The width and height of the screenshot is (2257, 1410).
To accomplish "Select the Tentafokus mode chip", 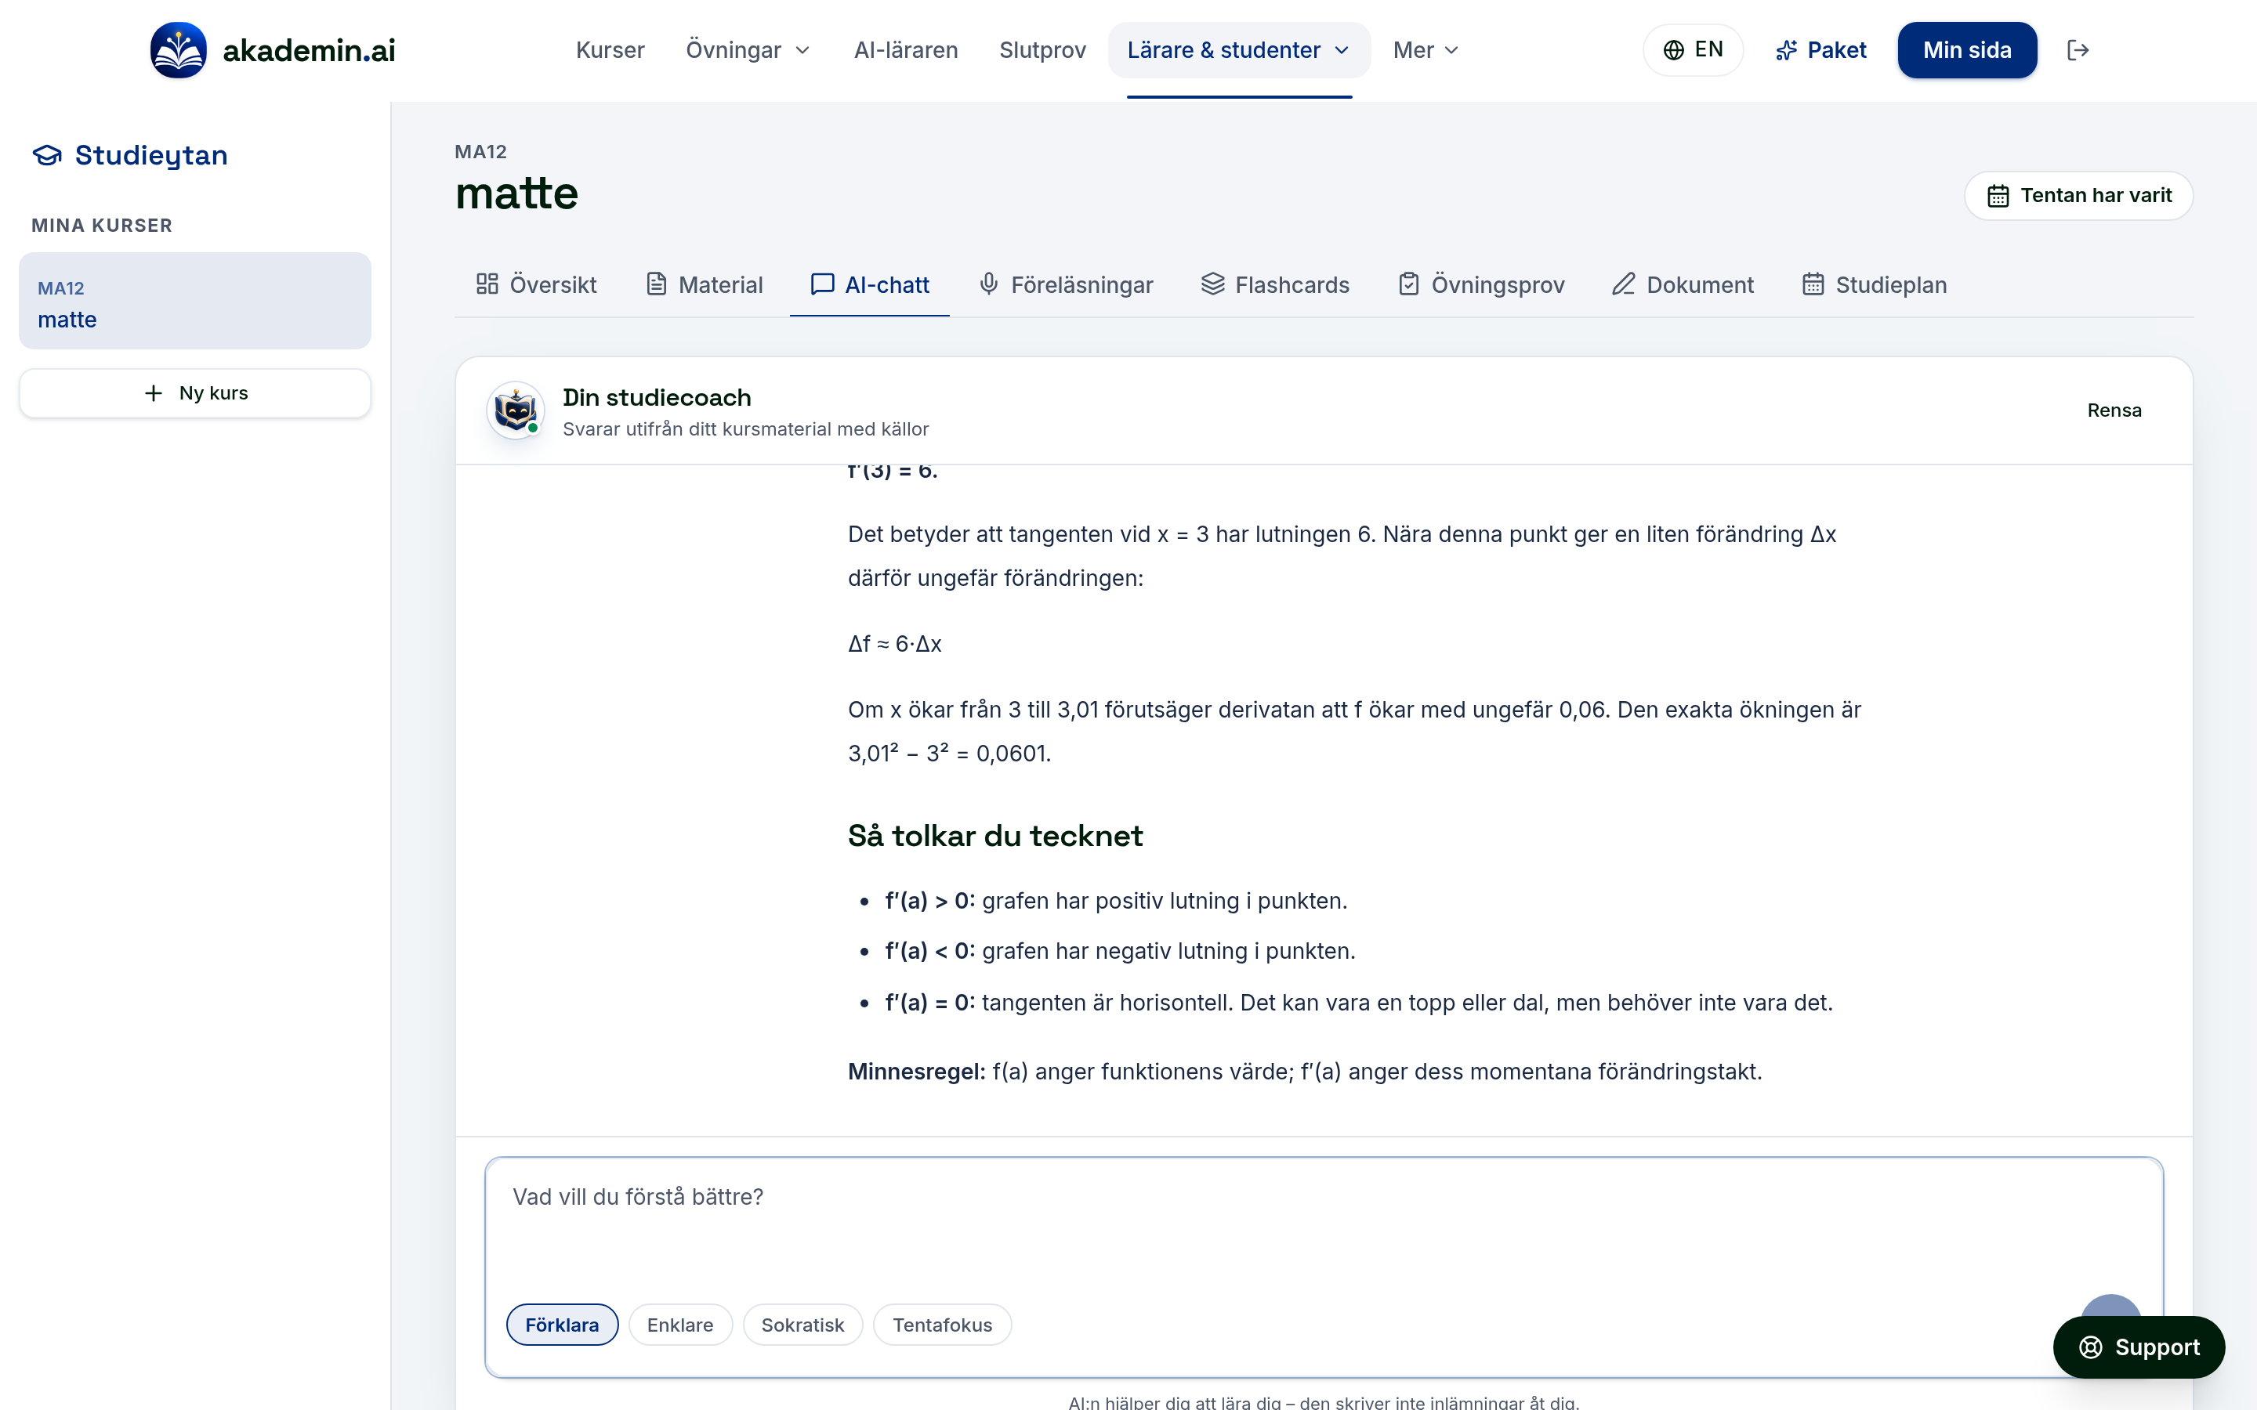I will pyautogui.click(x=942, y=1324).
